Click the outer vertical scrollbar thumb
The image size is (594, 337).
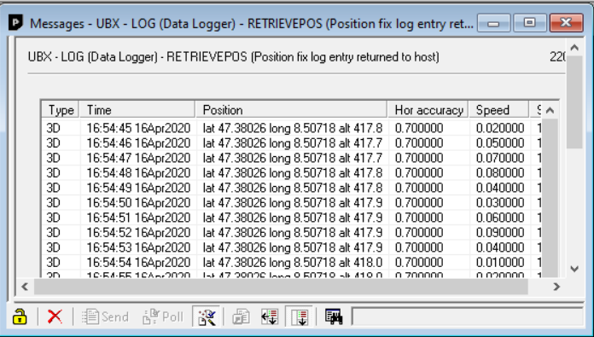(x=574, y=102)
